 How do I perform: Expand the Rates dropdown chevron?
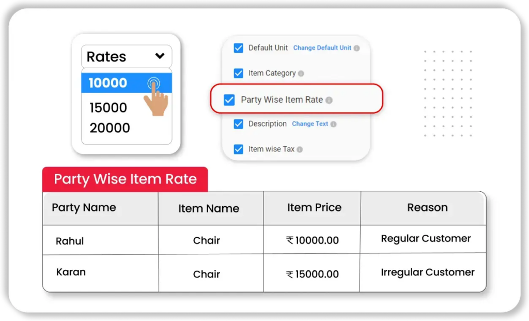pos(160,56)
